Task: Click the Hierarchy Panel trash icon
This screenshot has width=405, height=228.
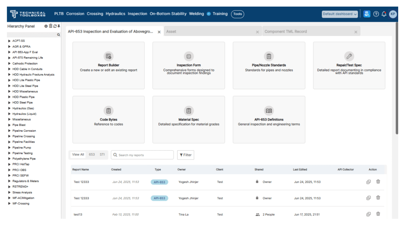Action: (x=51, y=26)
